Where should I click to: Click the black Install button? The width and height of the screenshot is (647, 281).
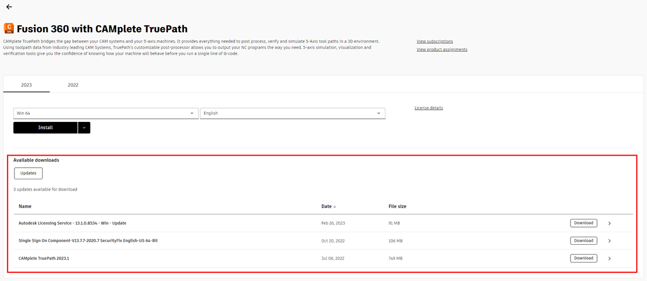coord(45,128)
